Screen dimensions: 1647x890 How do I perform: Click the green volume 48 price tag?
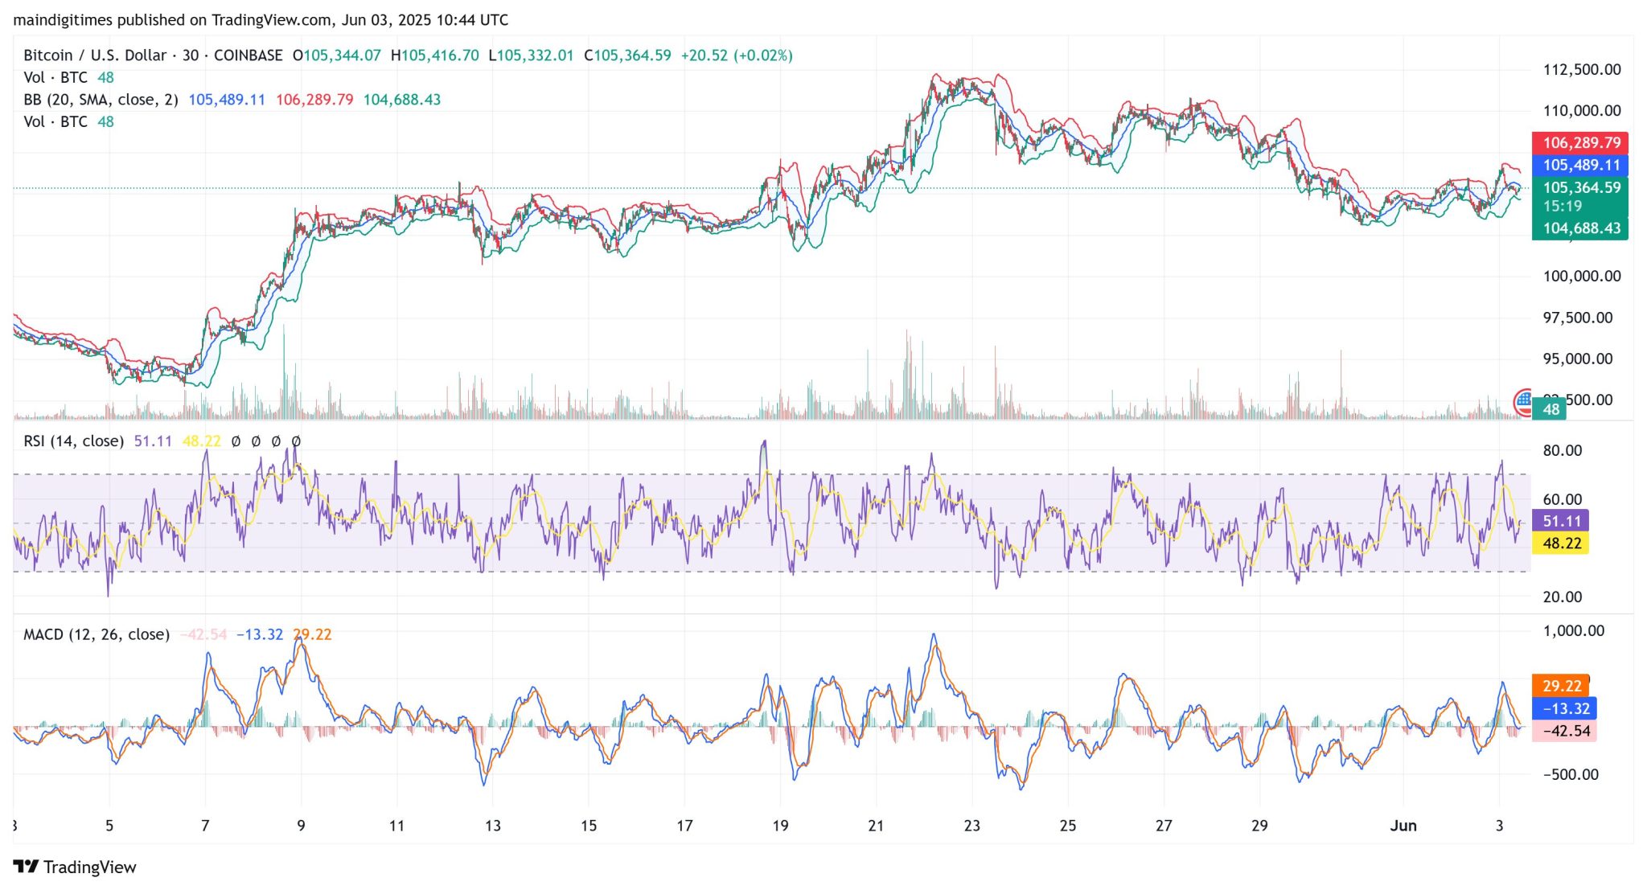[1550, 409]
